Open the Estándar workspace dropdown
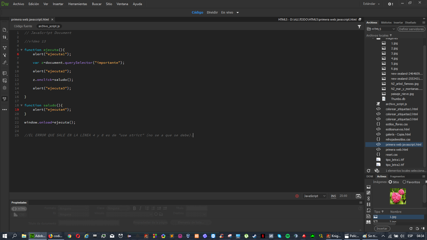The width and height of the screenshot is (427, 240). tap(371, 4)
